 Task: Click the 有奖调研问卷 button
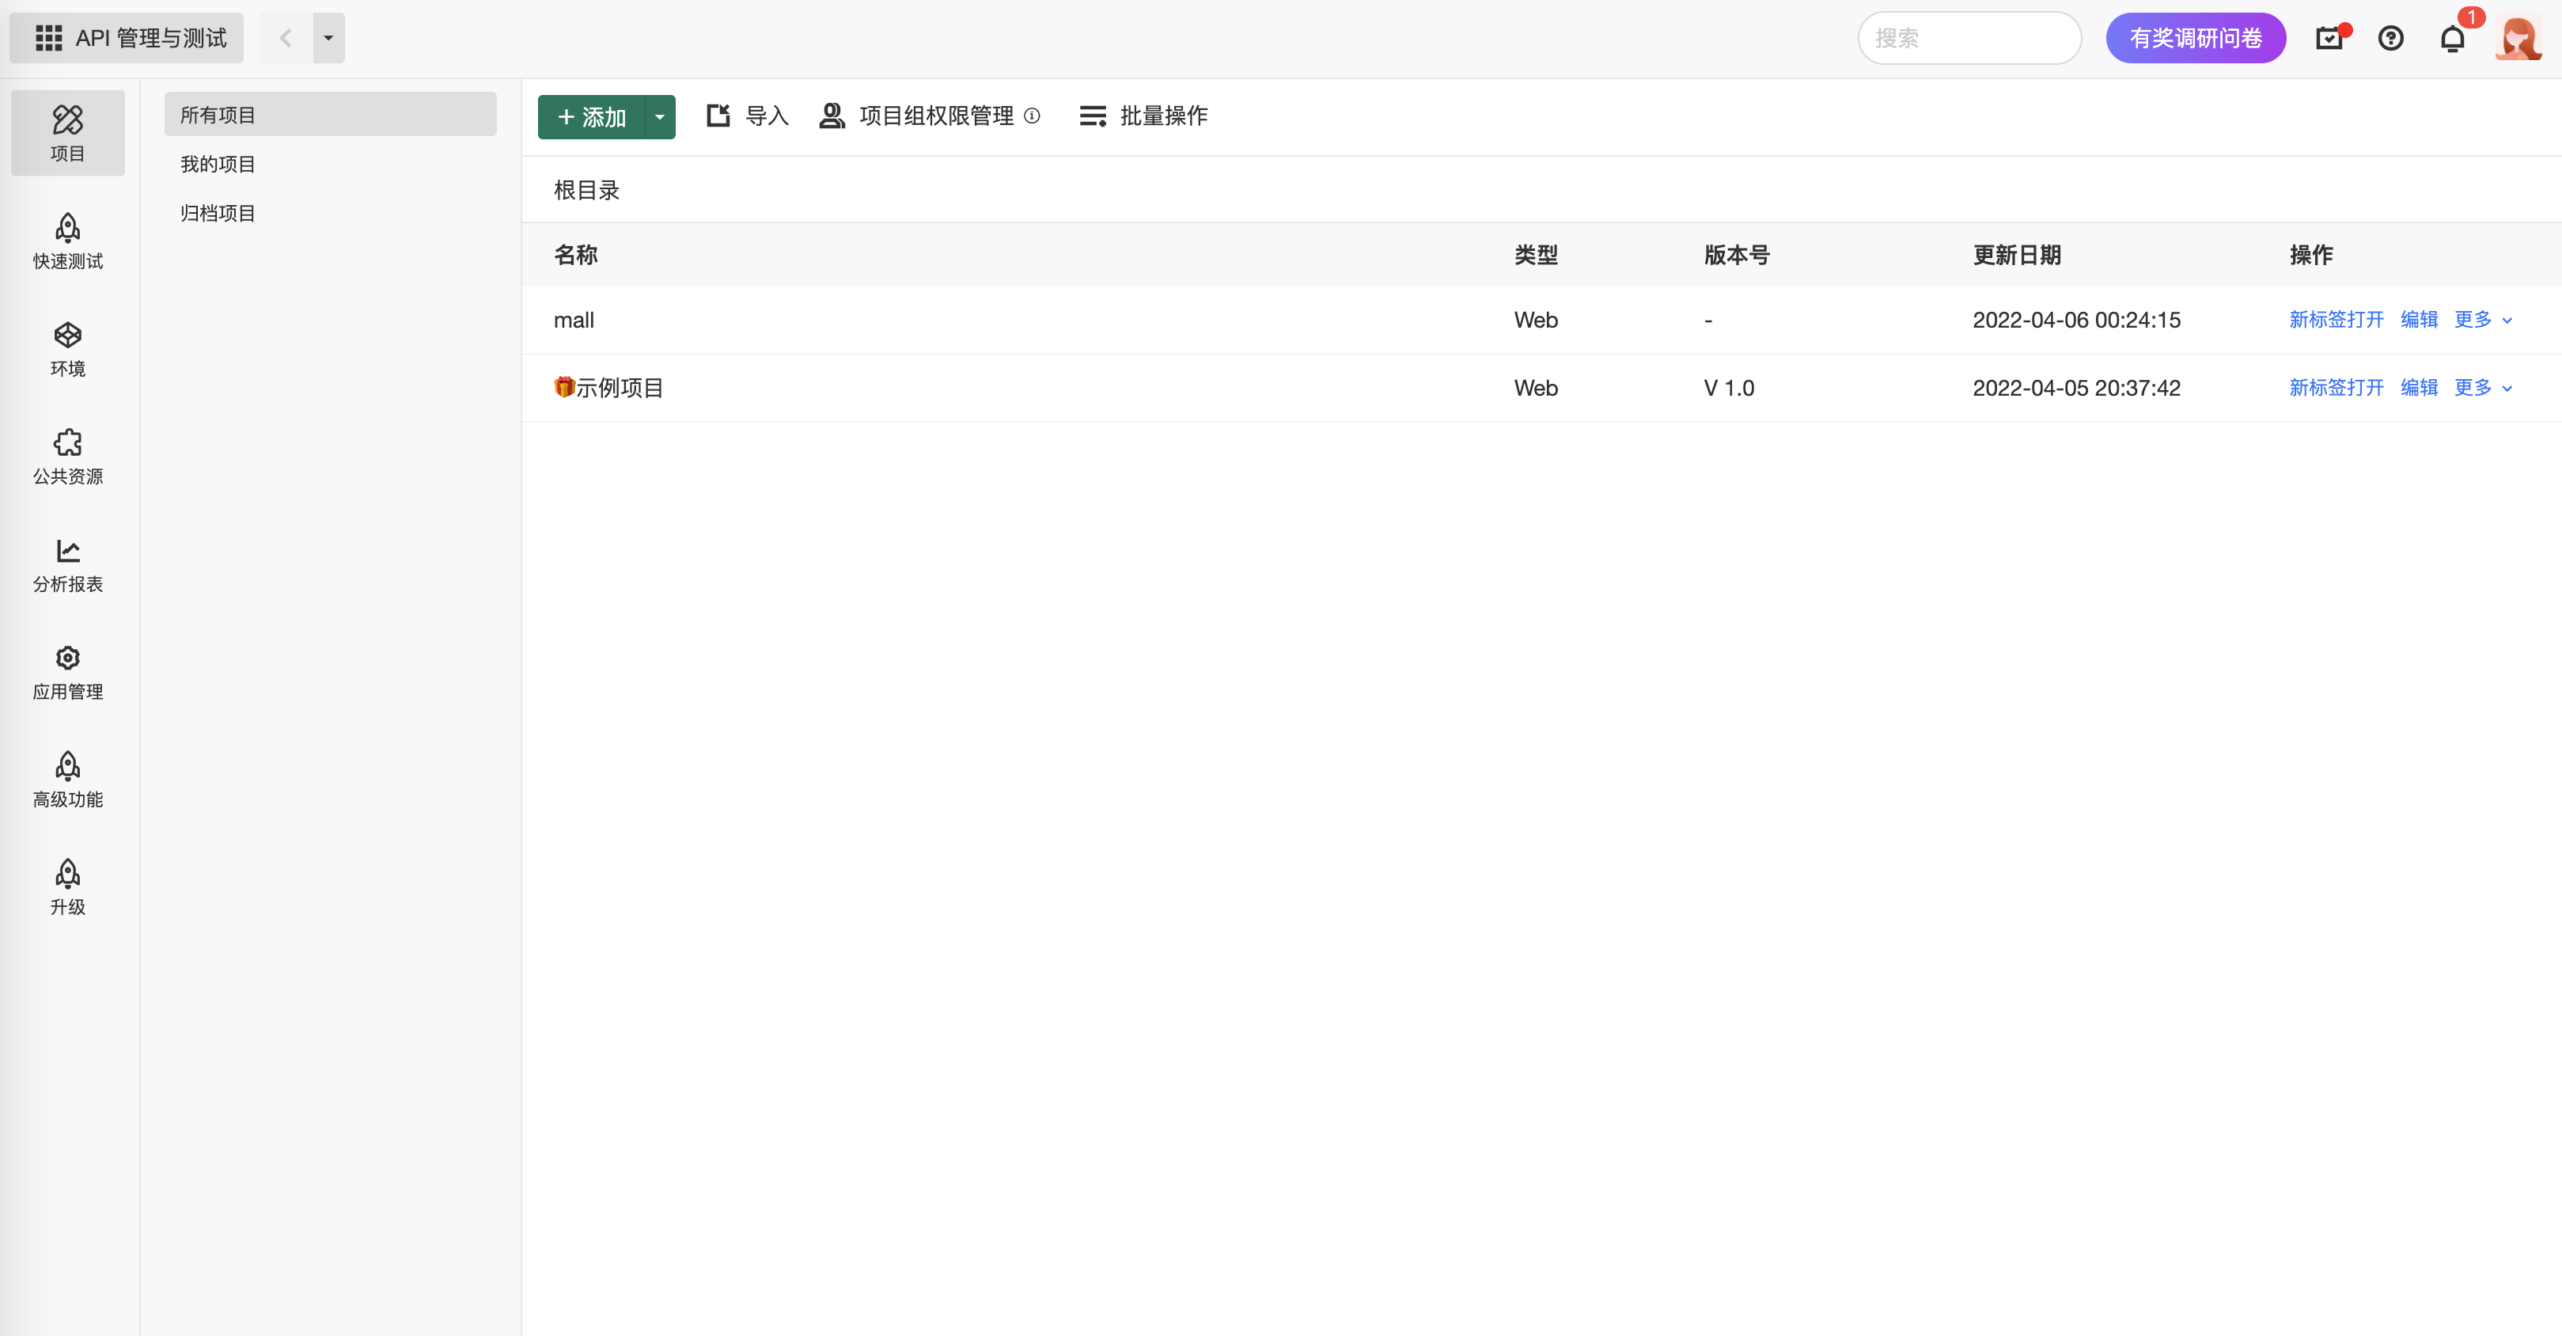pyautogui.click(x=2195, y=39)
